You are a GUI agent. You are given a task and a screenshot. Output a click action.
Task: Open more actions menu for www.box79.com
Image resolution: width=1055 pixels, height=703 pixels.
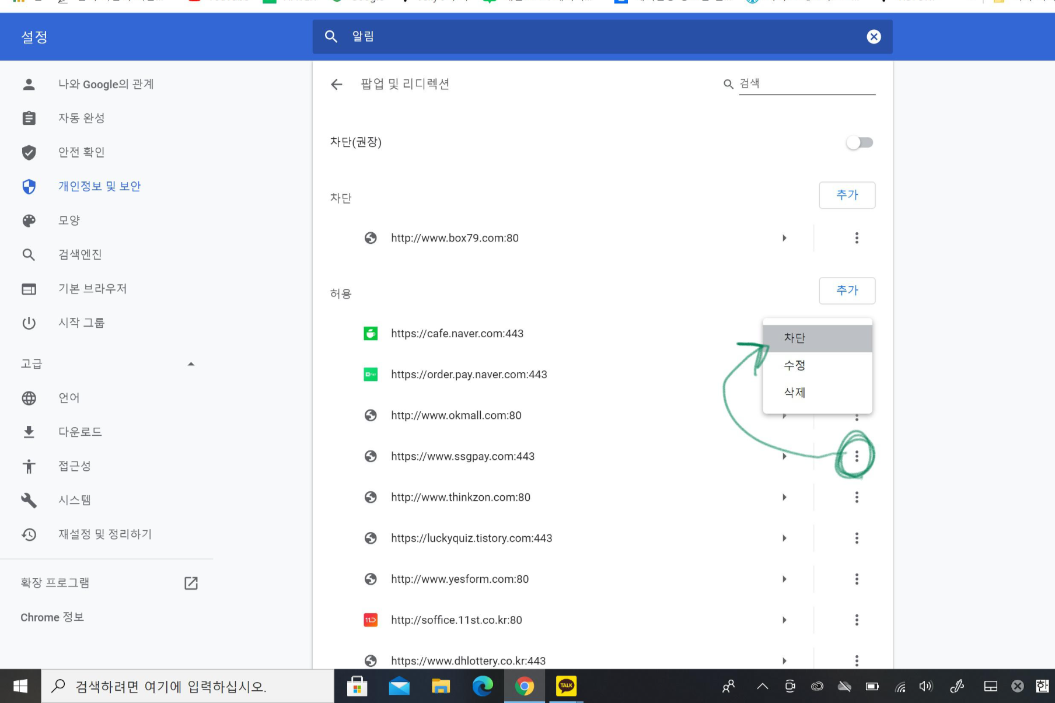tap(857, 238)
